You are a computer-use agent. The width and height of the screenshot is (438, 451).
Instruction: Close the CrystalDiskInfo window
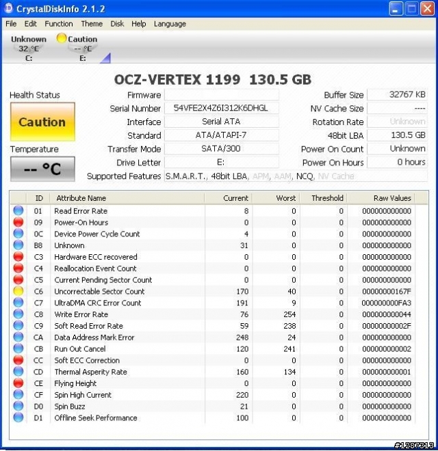pyautogui.click(x=428, y=9)
